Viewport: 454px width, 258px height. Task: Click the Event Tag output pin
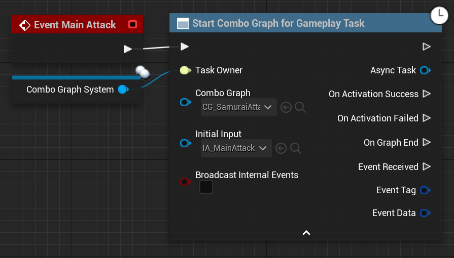point(425,190)
